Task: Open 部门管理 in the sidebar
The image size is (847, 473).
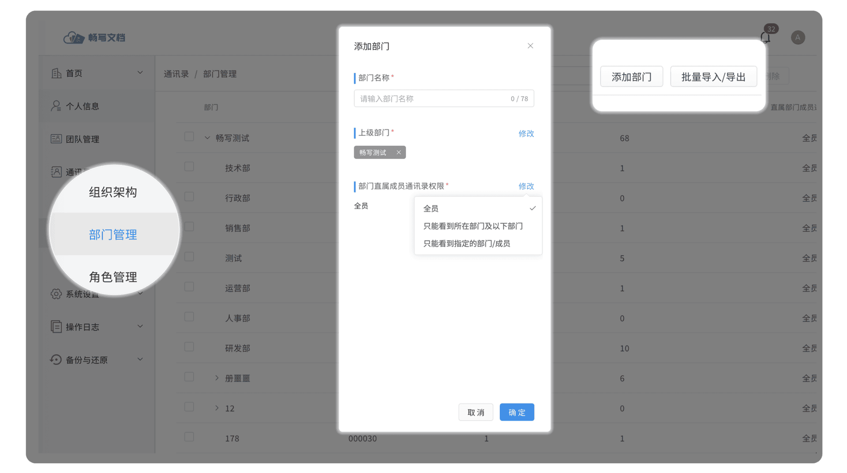Action: pyautogui.click(x=113, y=234)
